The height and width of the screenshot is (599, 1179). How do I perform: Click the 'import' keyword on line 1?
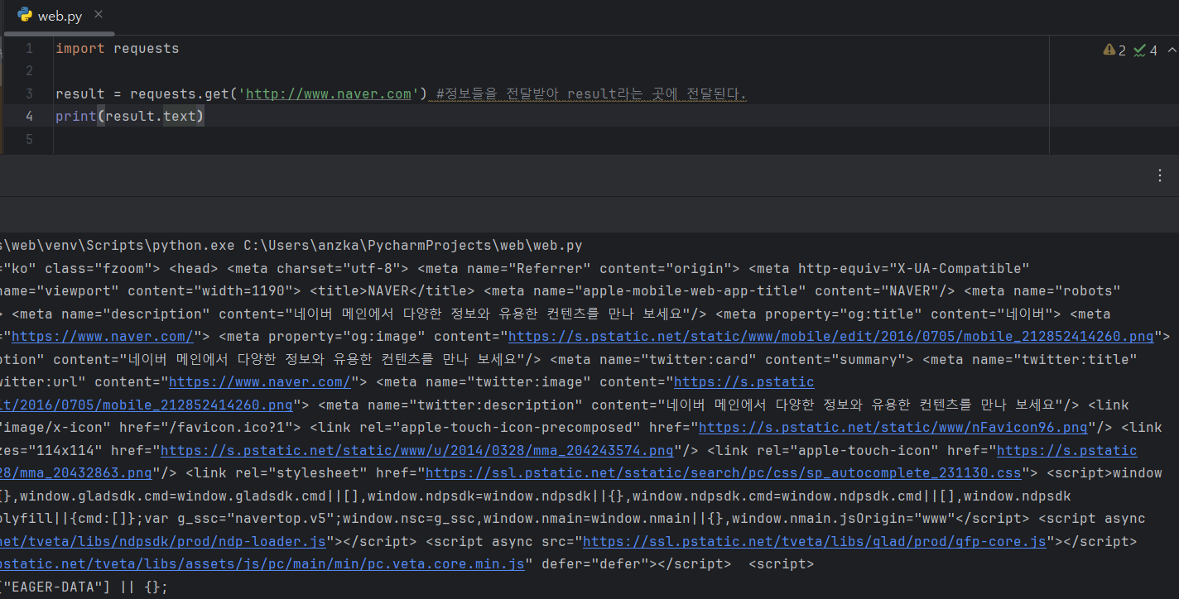[80, 48]
